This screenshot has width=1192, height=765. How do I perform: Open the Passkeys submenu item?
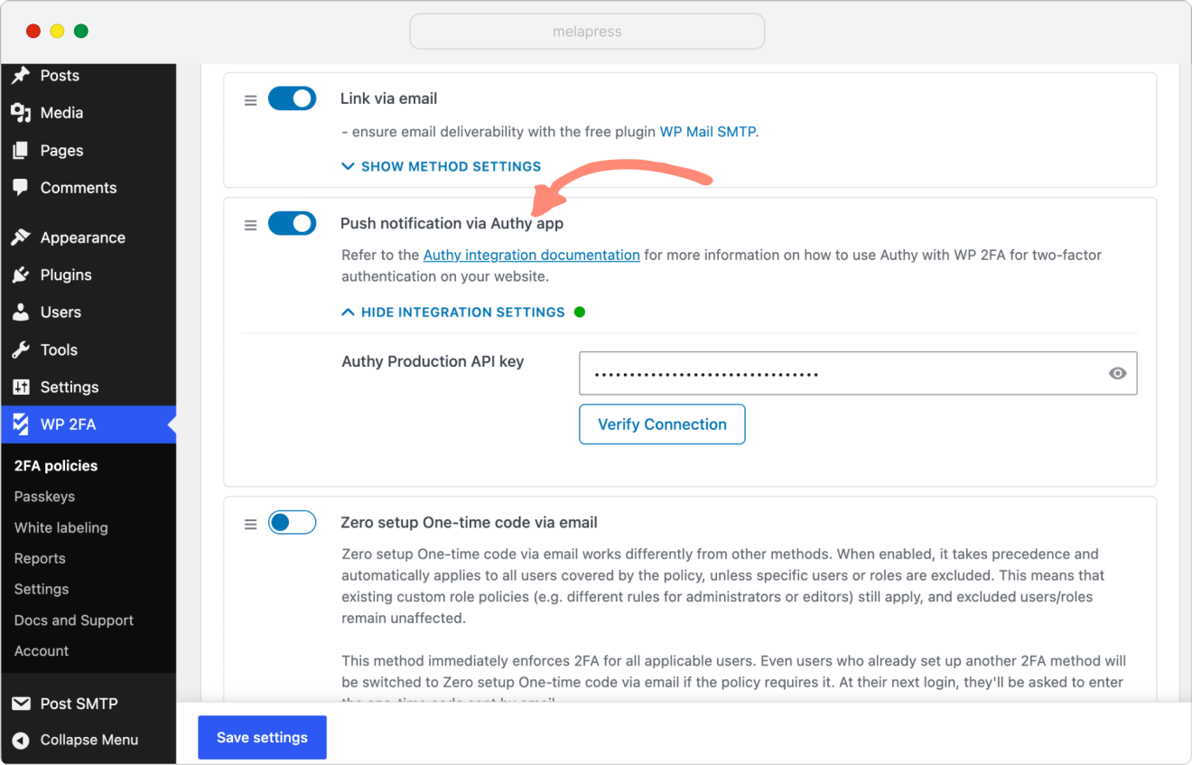(44, 497)
